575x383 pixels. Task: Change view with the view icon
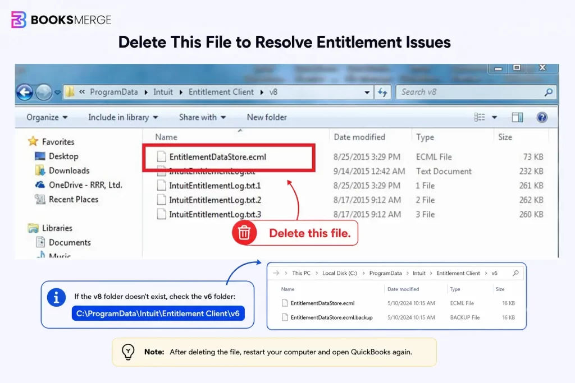click(480, 117)
